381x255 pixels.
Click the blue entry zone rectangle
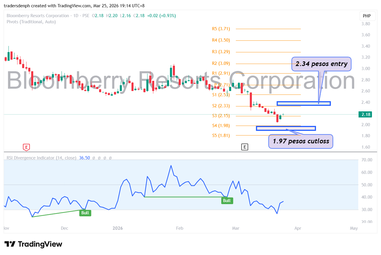point(303,103)
